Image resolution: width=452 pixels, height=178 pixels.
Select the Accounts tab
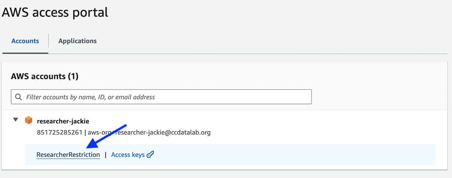25,41
